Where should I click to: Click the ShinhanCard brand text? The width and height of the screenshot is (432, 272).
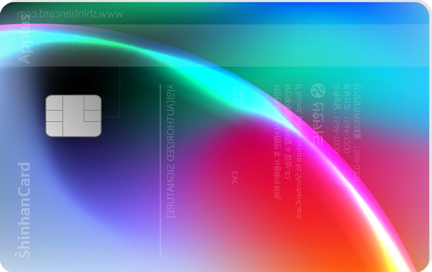24,210
